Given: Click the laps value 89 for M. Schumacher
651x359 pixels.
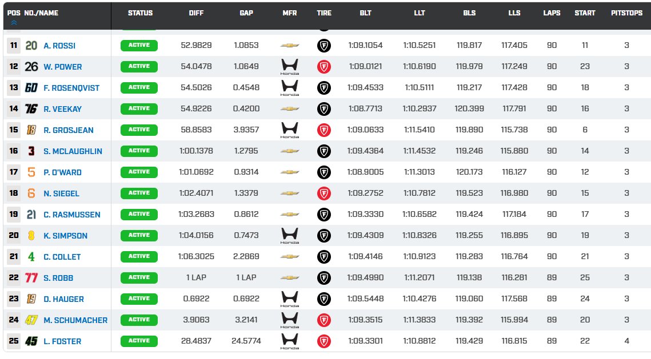Looking at the screenshot, I should (552, 320).
